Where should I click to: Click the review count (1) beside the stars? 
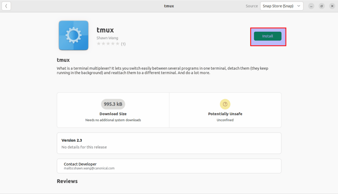[123, 44]
